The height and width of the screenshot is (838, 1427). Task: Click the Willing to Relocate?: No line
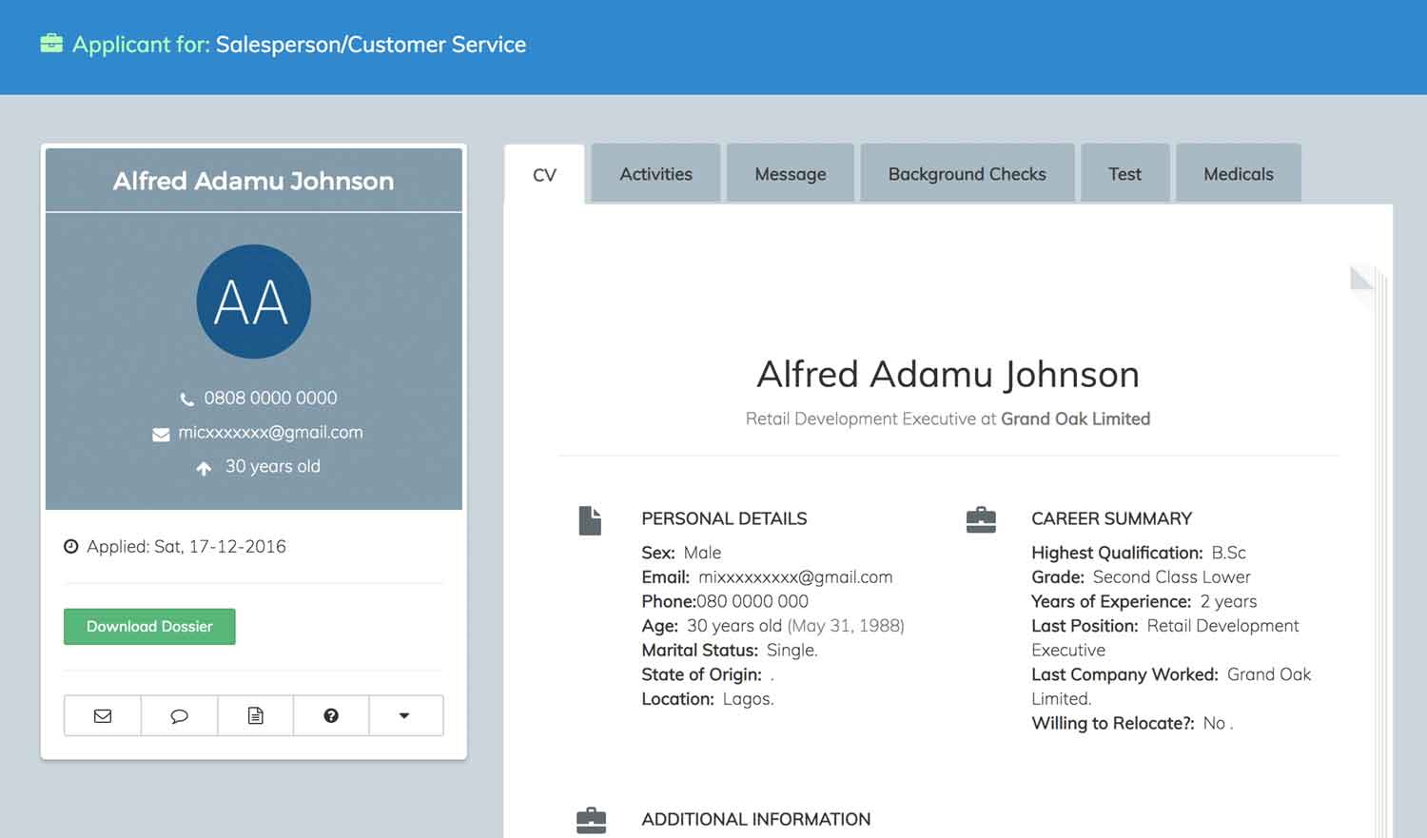coord(1132,723)
